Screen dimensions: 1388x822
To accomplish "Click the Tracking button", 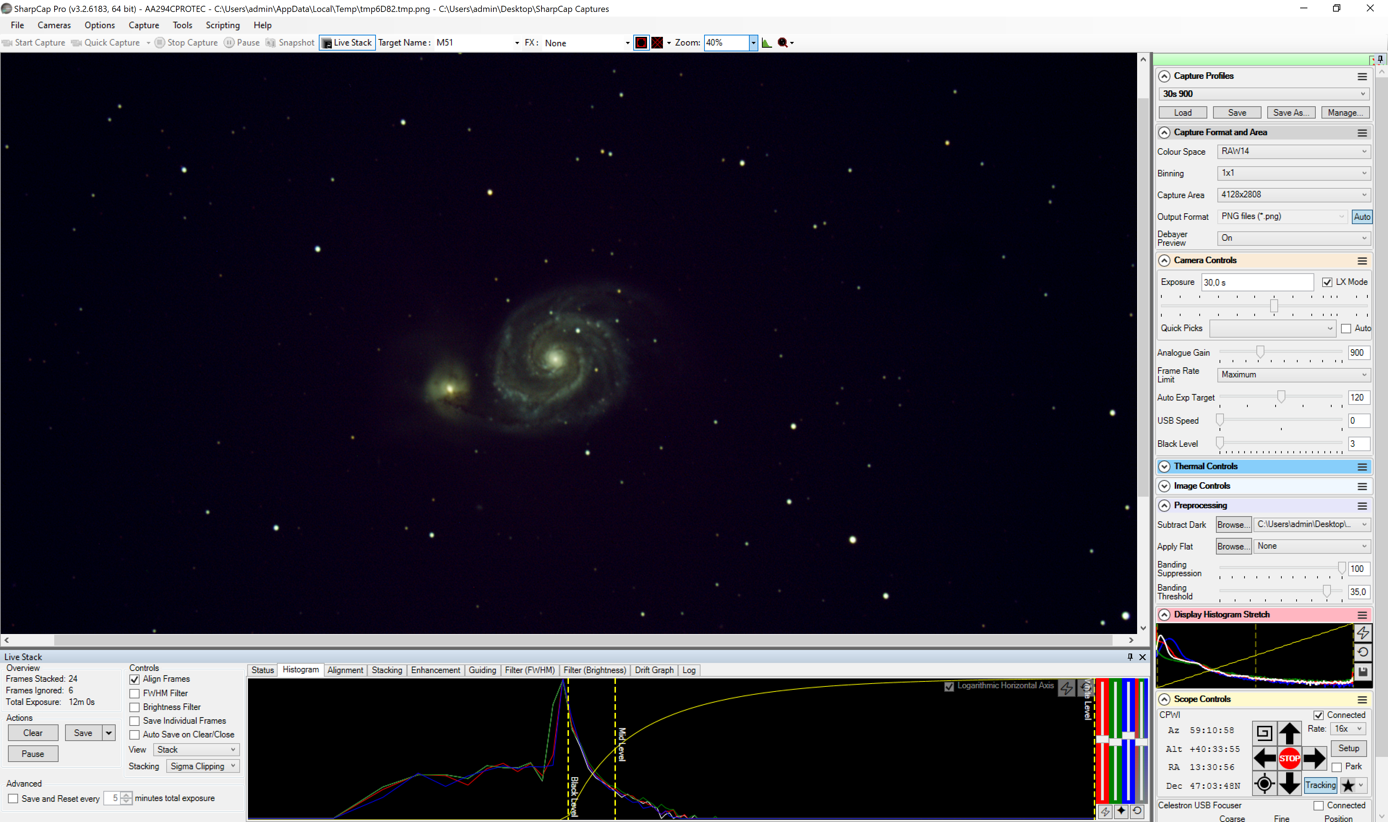I will pyautogui.click(x=1320, y=785).
